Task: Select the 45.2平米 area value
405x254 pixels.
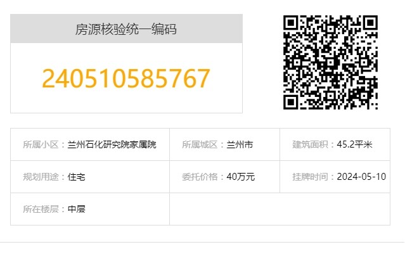Action: [x=354, y=144]
